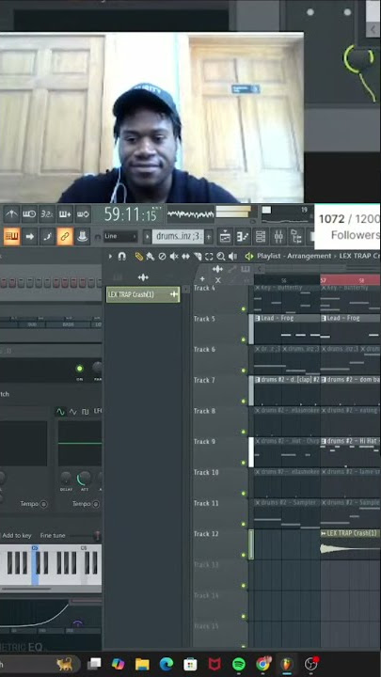Click the drums..inz pattern name field
The width and height of the screenshot is (381, 677).
coord(178,236)
